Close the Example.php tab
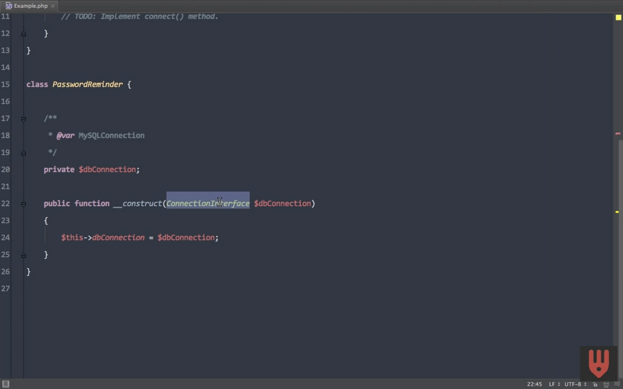Viewport: 623px width, 389px height. click(53, 6)
